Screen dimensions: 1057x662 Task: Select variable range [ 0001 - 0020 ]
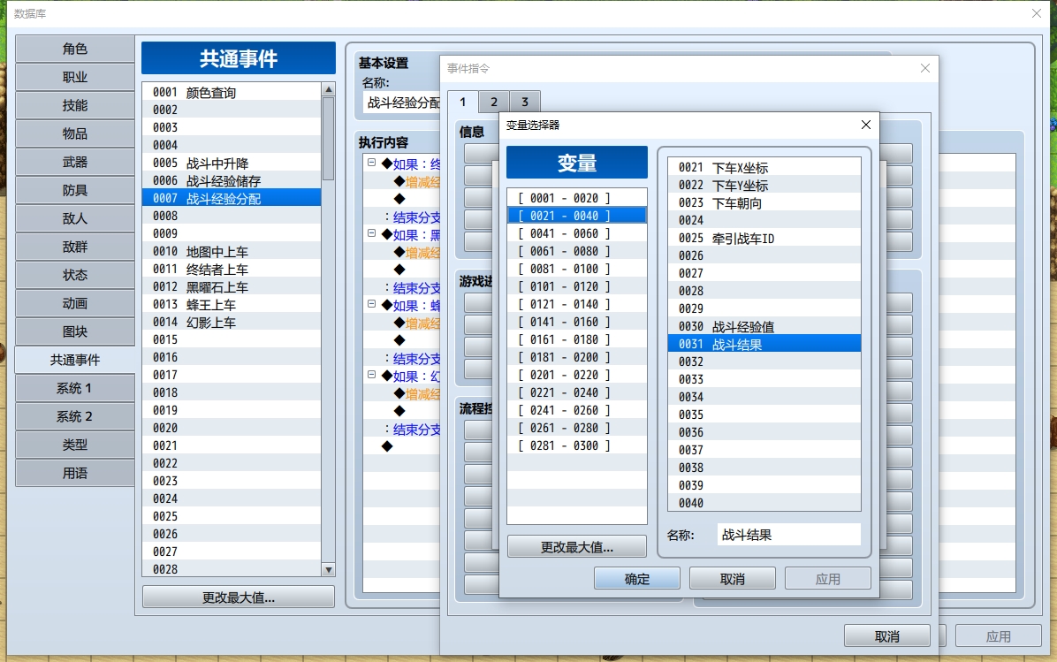[576, 198]
